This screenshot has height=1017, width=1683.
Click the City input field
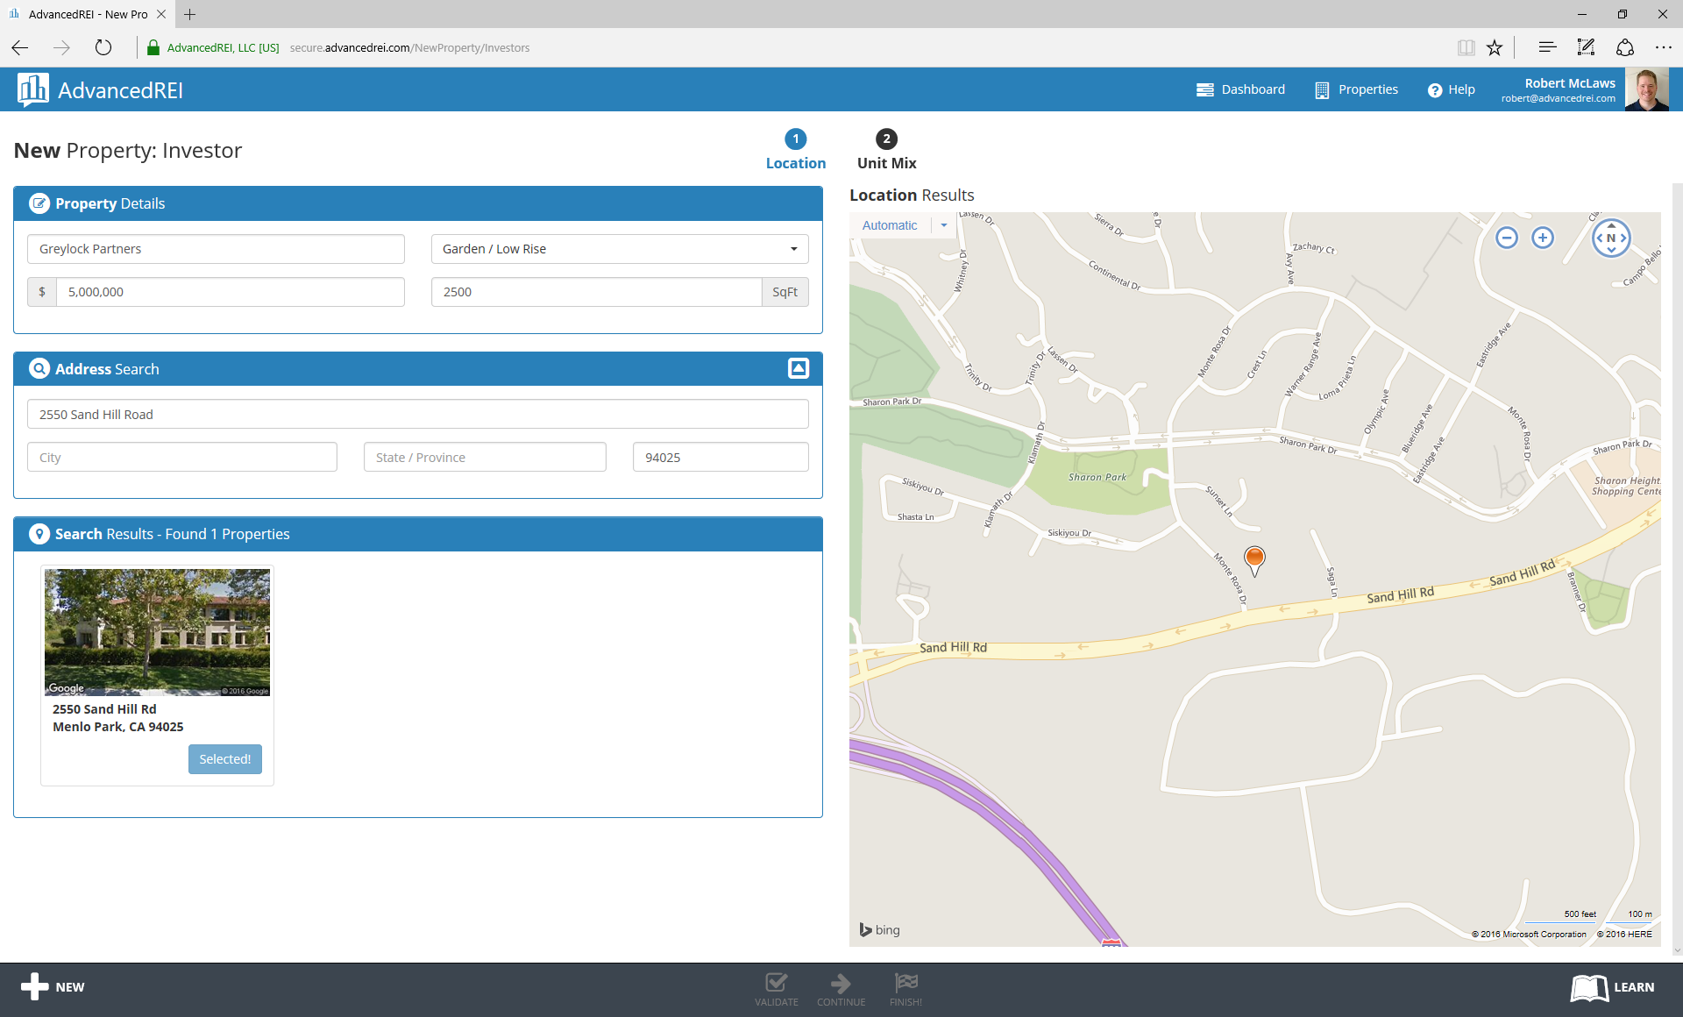[x=182, y=458]
